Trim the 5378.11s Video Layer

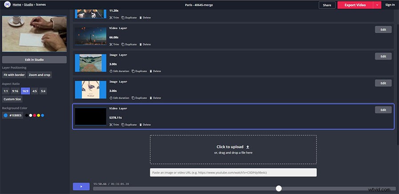114,124
